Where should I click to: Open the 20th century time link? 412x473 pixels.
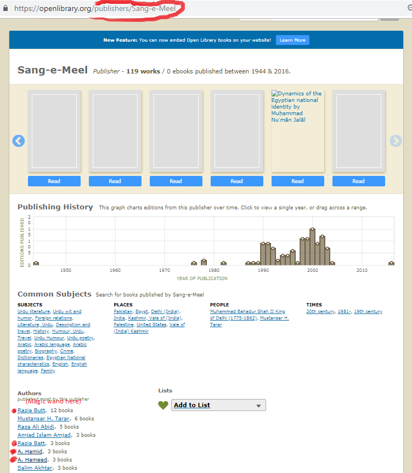[320, 311]
